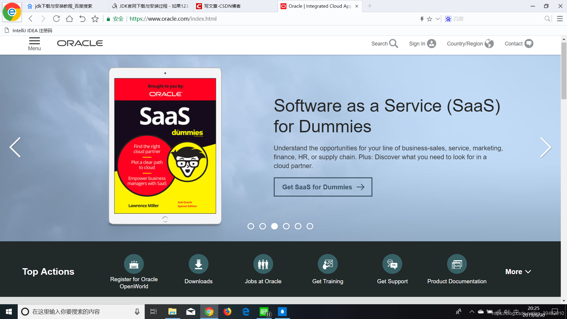
Task: Open browser main menu icon
Action: (560, 19)
